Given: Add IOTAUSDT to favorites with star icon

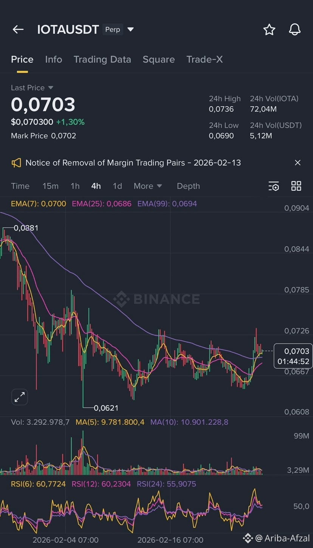Looking at the screenshot, I should (269, 29).
